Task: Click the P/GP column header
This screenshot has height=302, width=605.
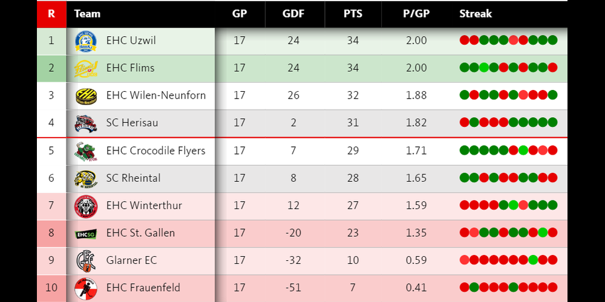Action: [x=416, y=14]
